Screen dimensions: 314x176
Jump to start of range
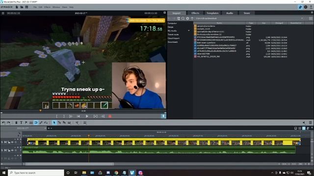[71, 116]
